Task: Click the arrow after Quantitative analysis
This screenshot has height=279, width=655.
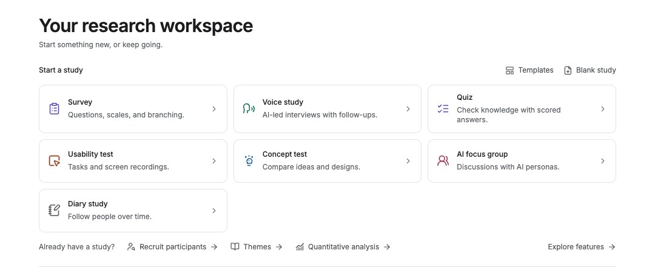Action: 387,247
